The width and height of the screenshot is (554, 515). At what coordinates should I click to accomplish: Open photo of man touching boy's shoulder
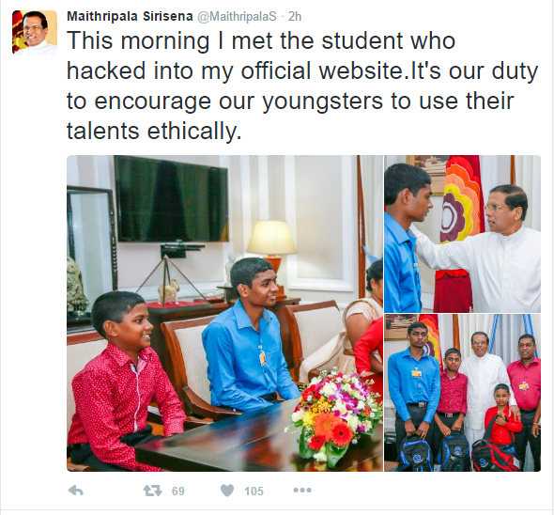click(x=463, y=234)
